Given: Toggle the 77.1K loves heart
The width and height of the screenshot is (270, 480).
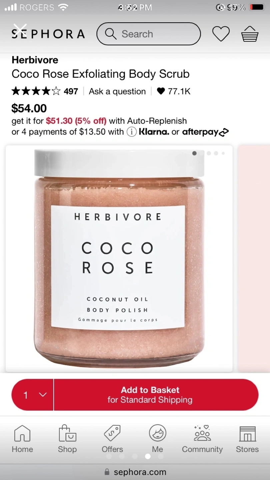Looking at the screenshot, I should 161,91.
